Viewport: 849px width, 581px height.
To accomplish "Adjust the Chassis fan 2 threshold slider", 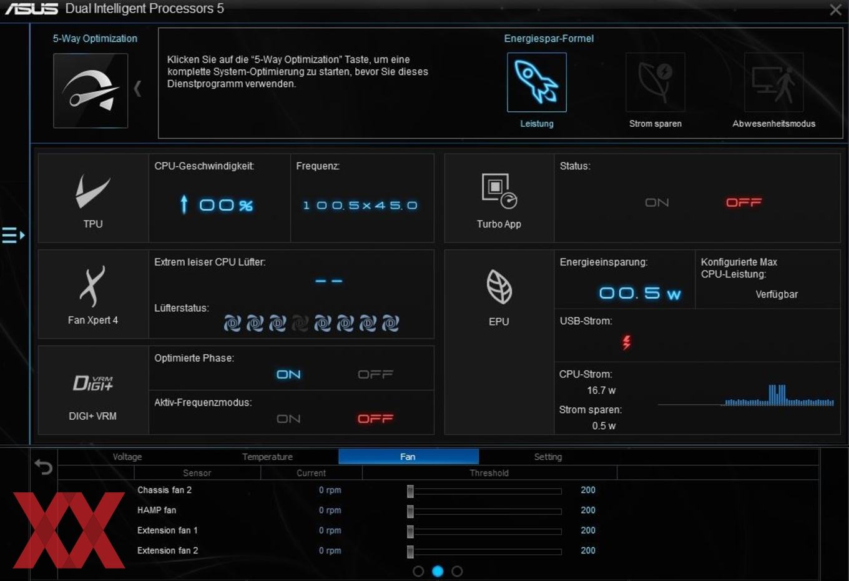I will [410, 492].
